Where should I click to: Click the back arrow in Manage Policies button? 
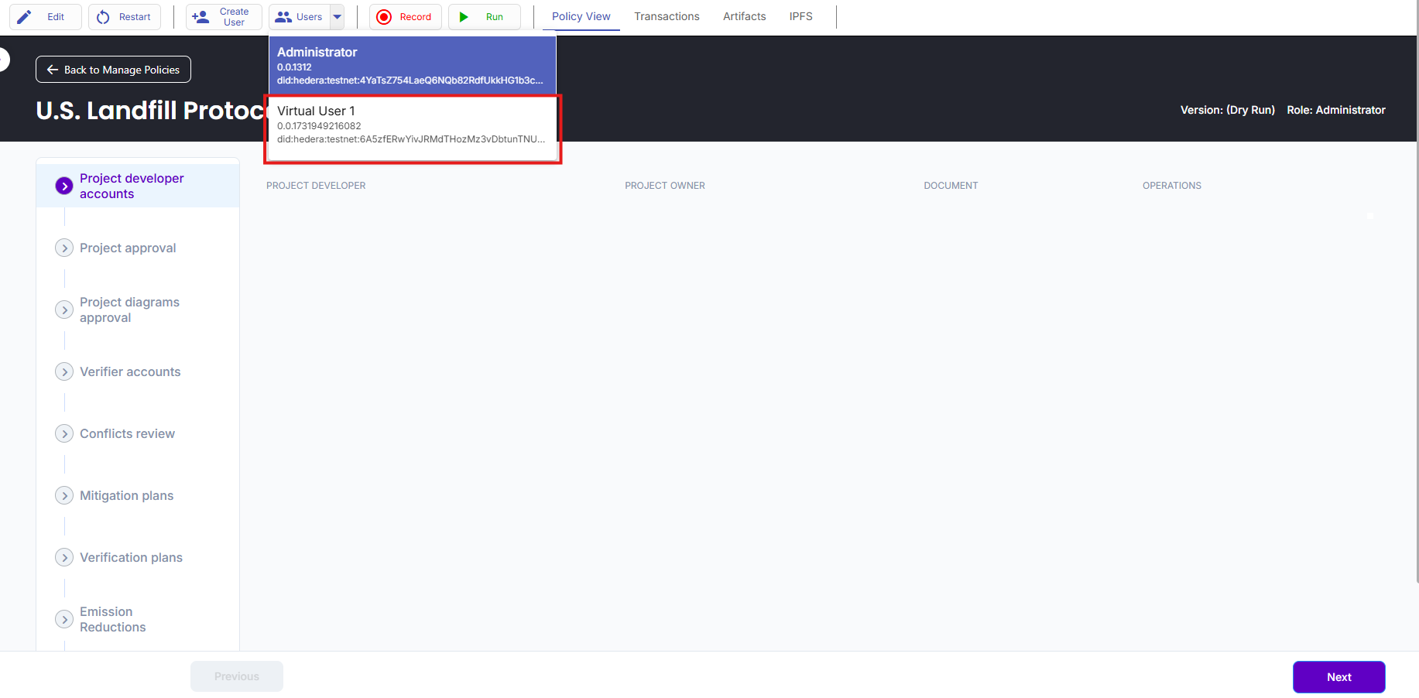click(53, 70)
